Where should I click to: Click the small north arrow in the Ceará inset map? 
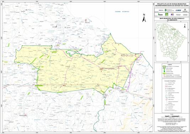185,26
